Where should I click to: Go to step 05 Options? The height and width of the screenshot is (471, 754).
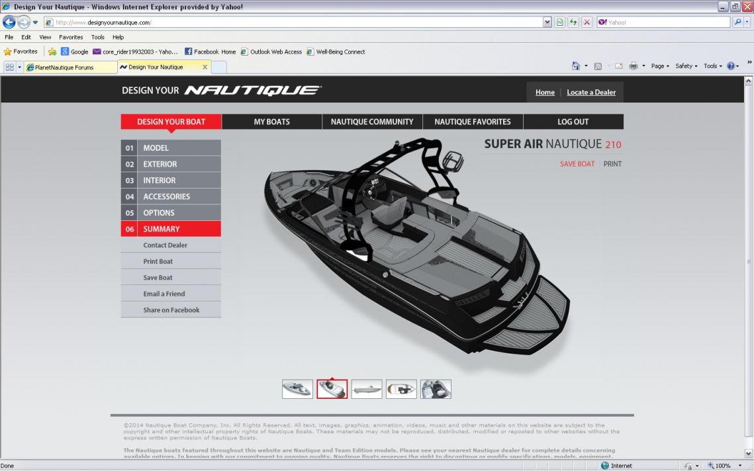click(x=171, y=213)
